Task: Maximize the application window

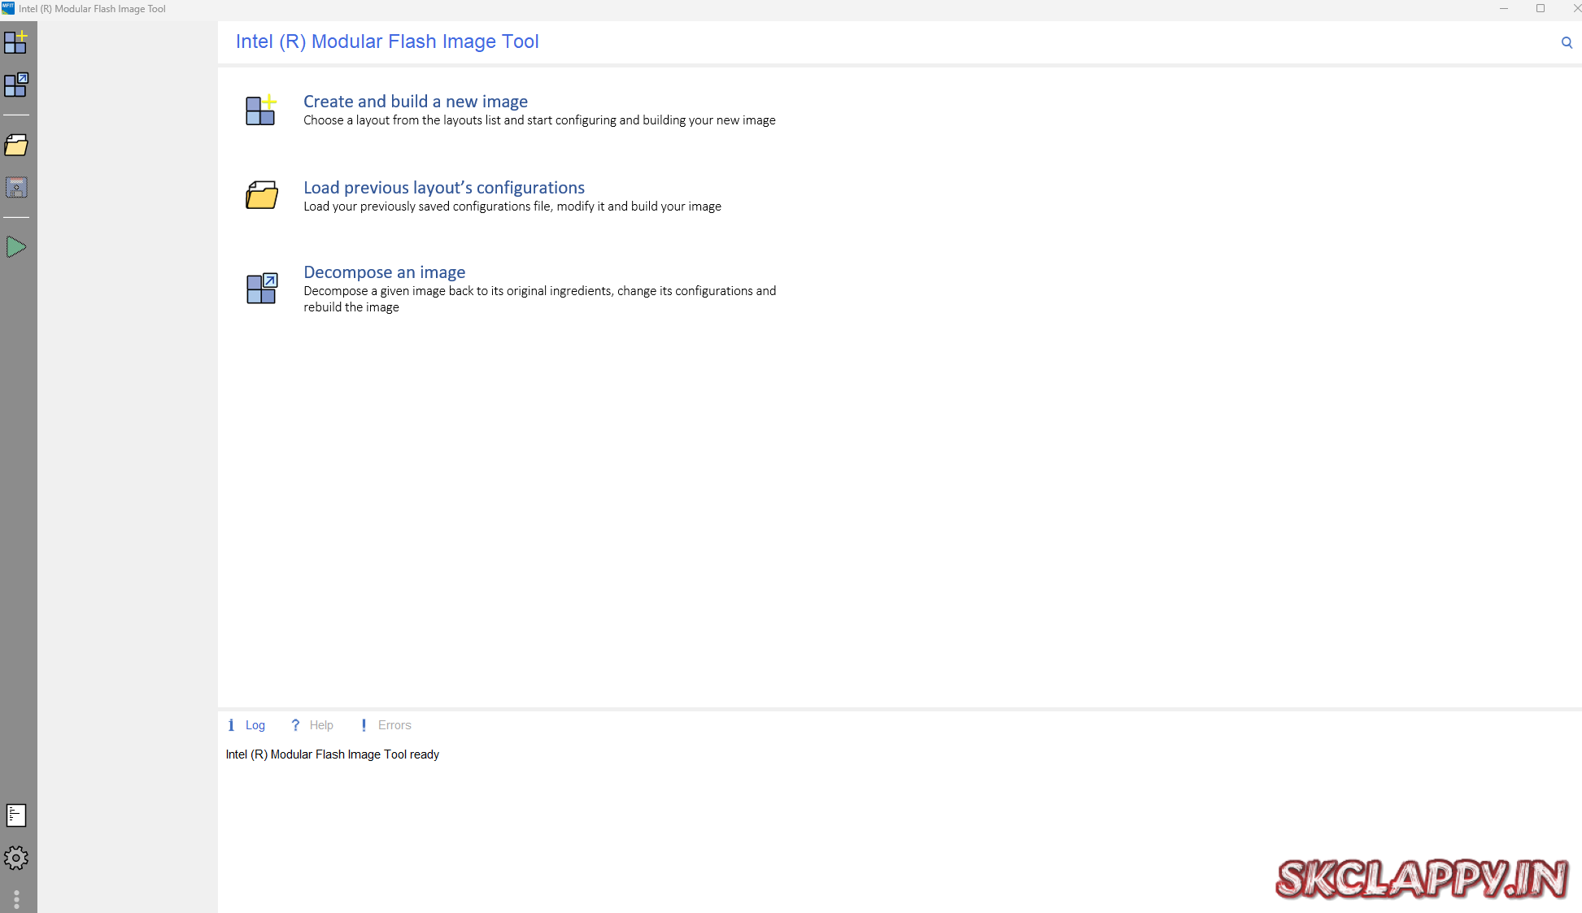Action: point(1541,8)
